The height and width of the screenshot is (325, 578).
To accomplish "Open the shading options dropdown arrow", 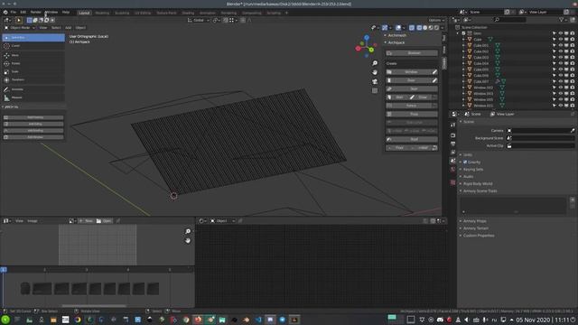I will [443, 28].
